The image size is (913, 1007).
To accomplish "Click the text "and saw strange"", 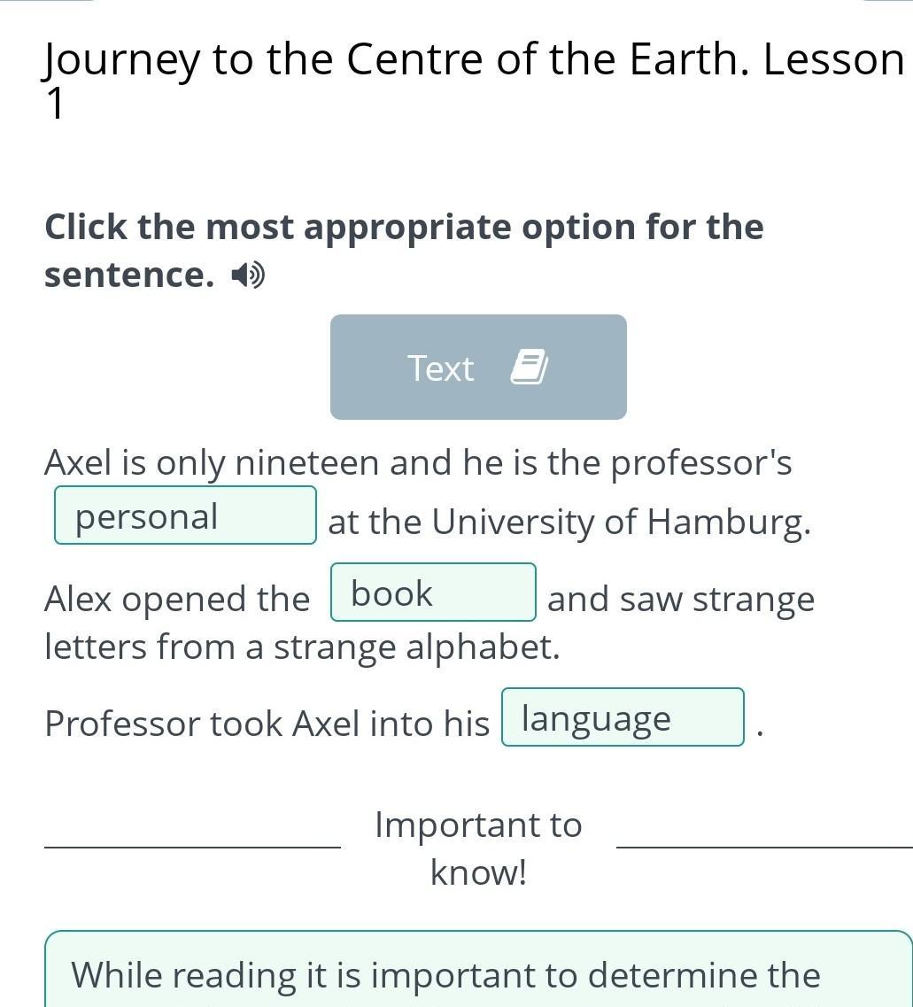I will coord(680,599).
